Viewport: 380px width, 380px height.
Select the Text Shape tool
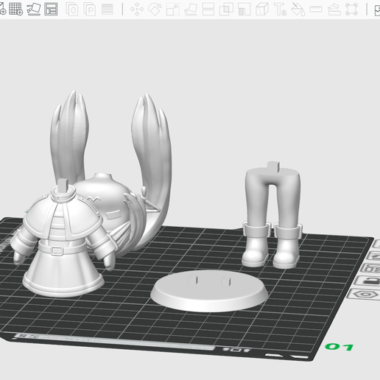280,10
